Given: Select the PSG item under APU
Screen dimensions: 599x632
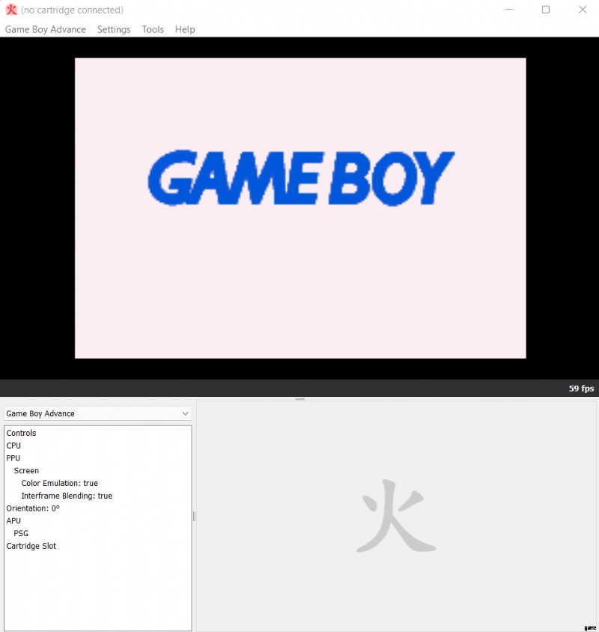Looking at the screenshot, I should point(21,533).
